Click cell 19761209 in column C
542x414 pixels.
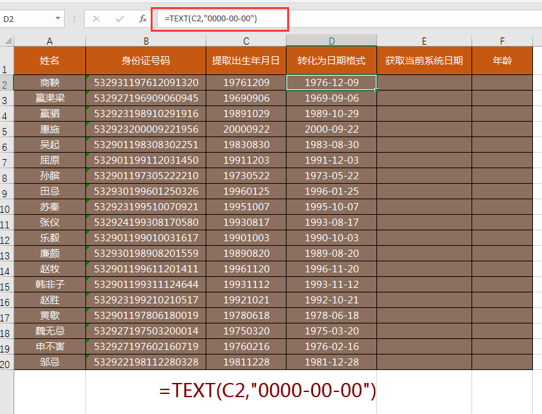(x=246, y=83)
